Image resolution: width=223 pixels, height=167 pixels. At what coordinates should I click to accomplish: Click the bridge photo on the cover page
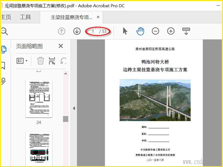[155, 100]
